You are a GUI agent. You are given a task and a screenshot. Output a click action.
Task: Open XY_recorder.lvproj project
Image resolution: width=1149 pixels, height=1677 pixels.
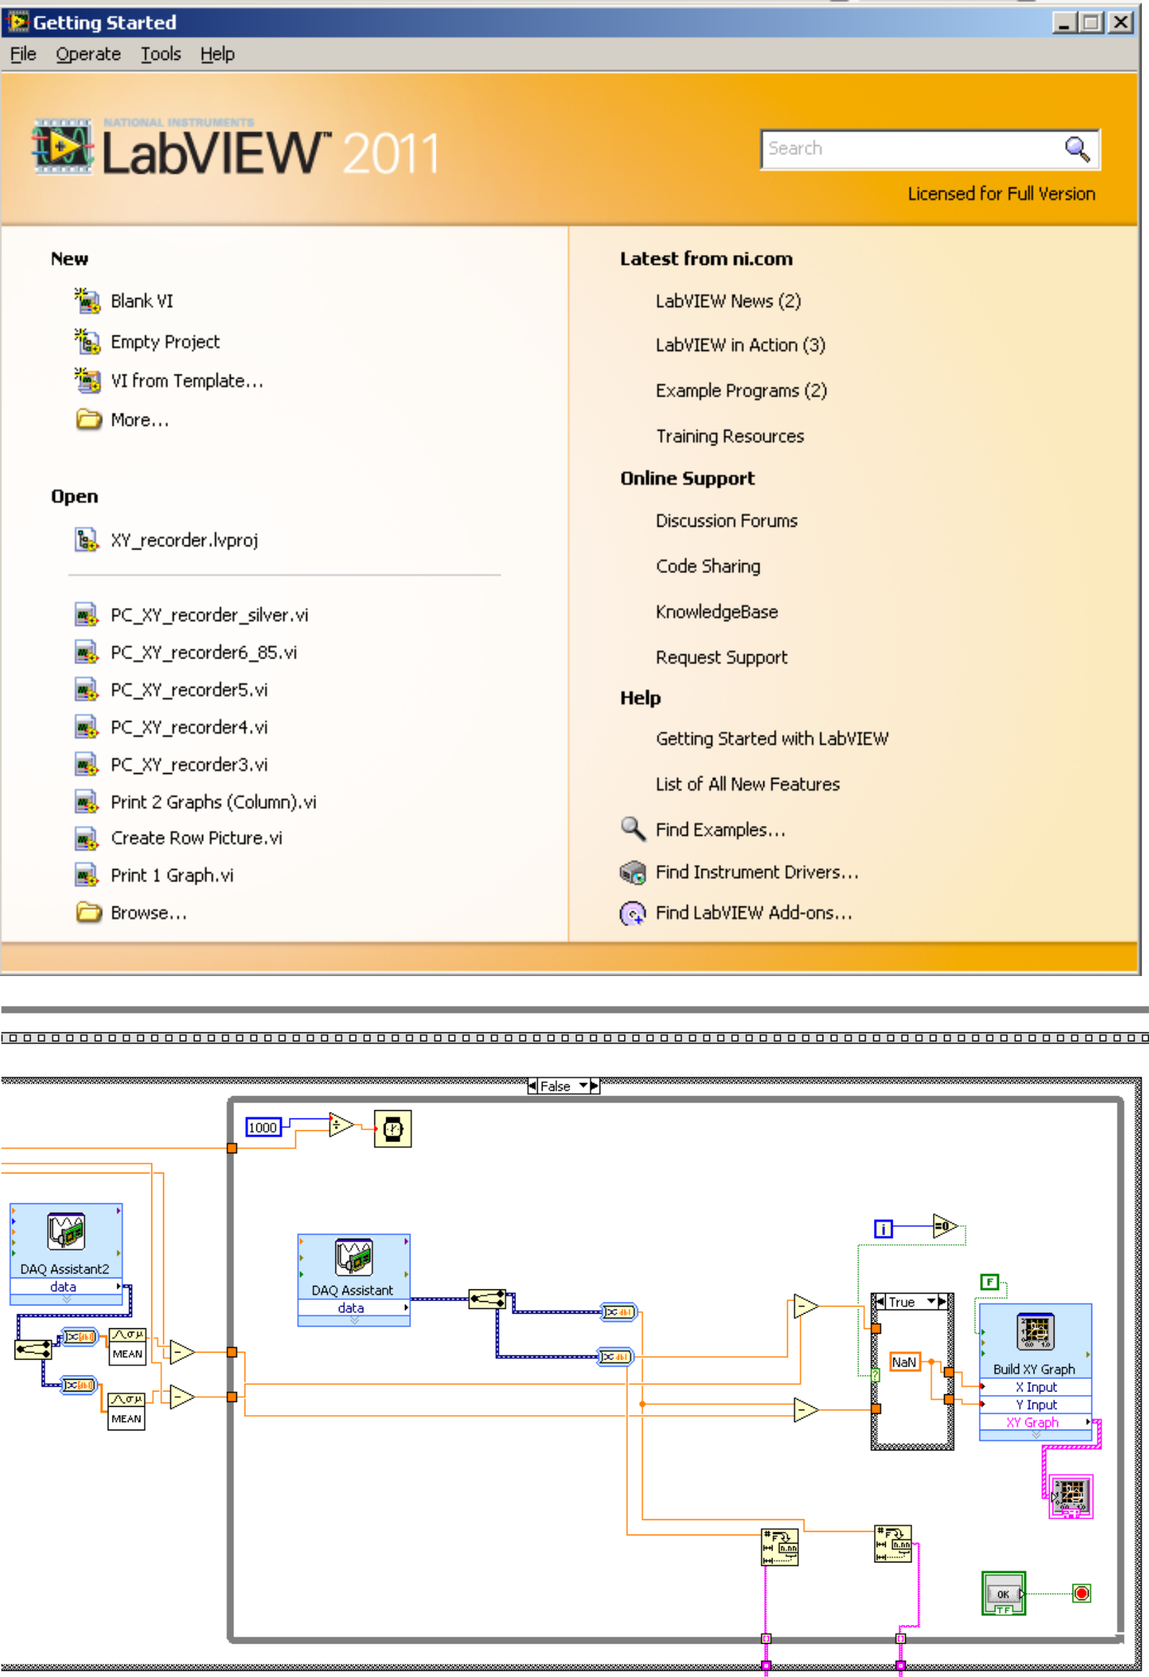184,540
